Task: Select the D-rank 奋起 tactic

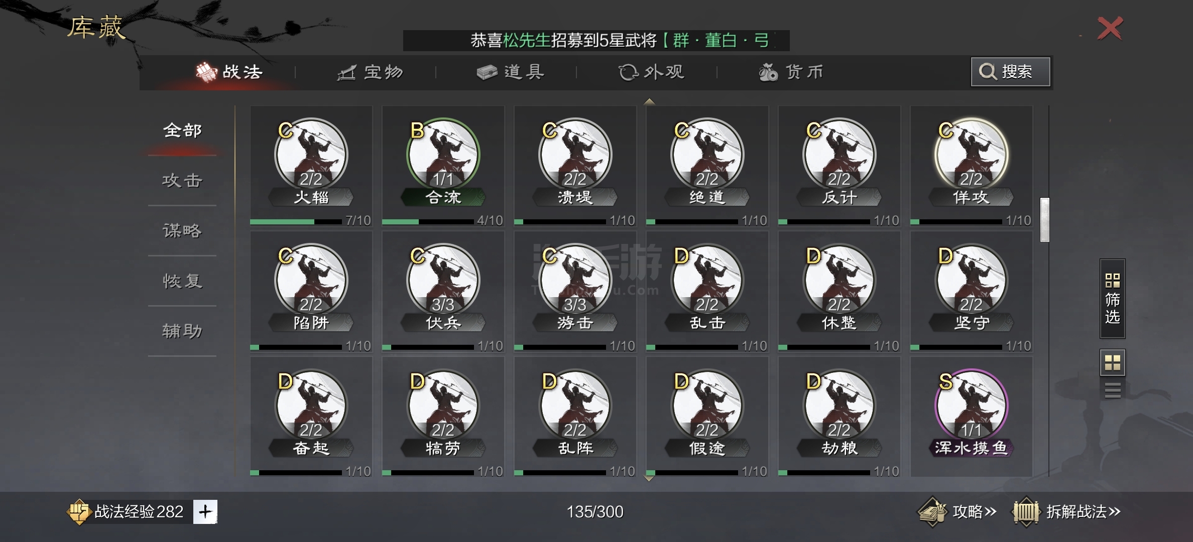Action: (311, 417)
